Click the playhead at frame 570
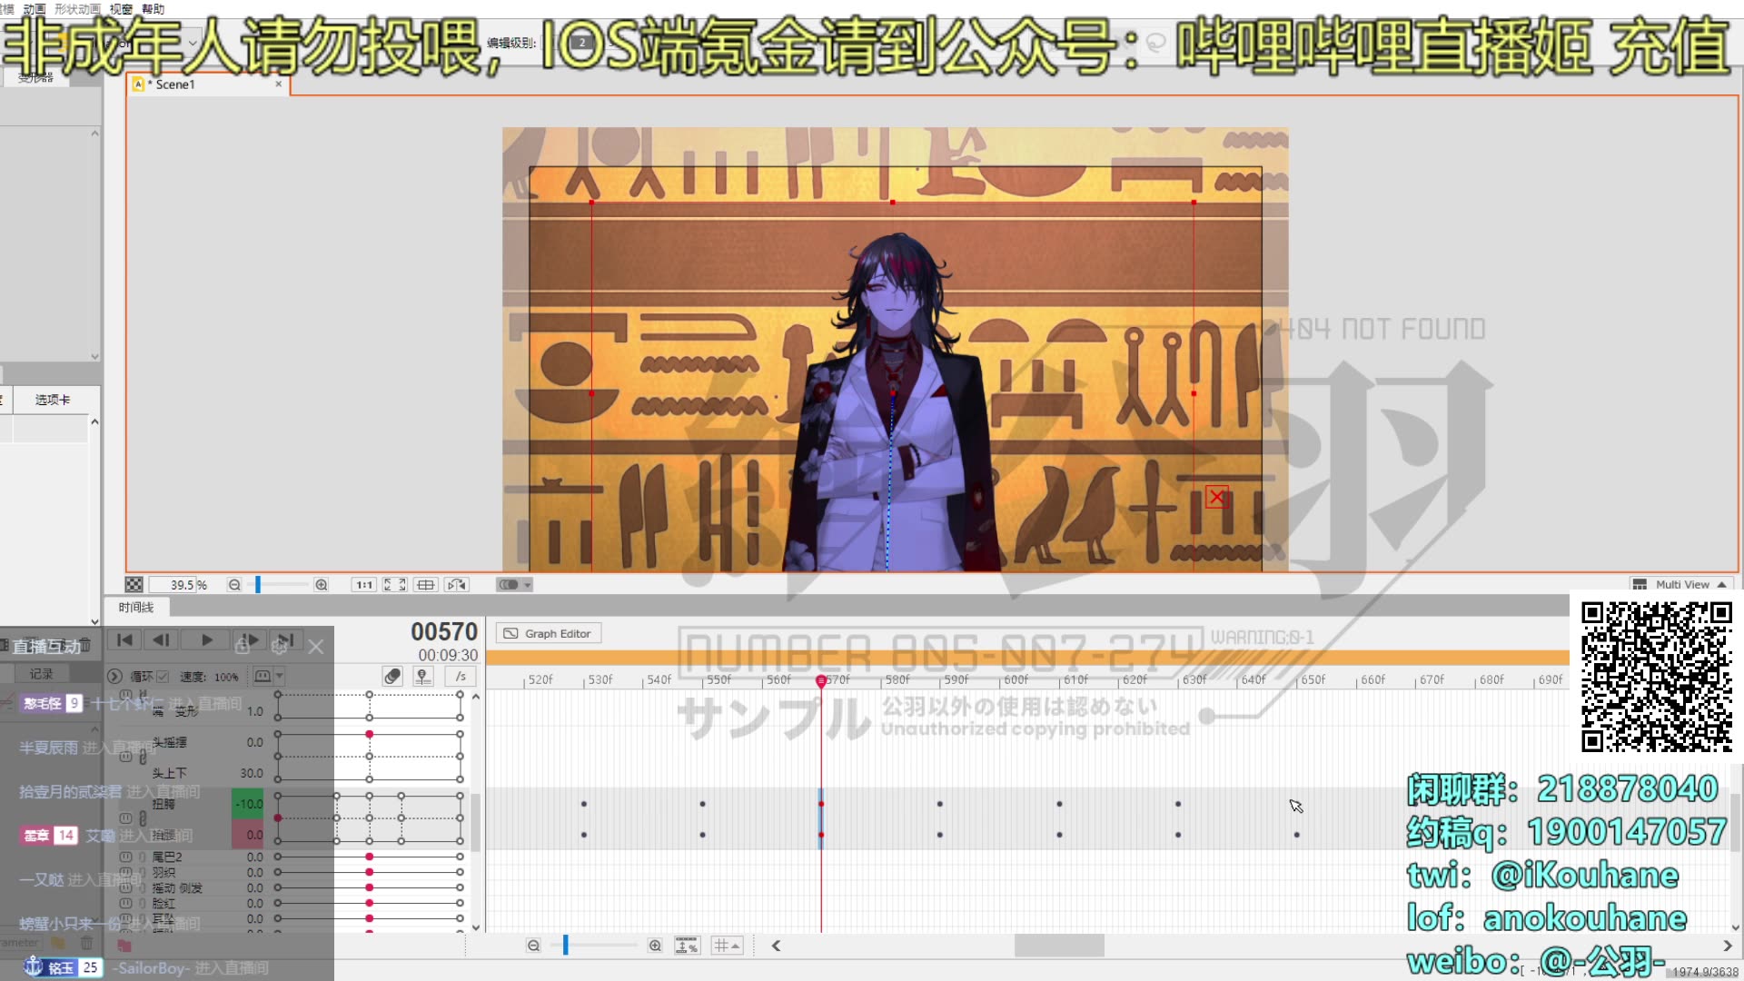This screenshot has width=1744, height=981. coord(821,680)
